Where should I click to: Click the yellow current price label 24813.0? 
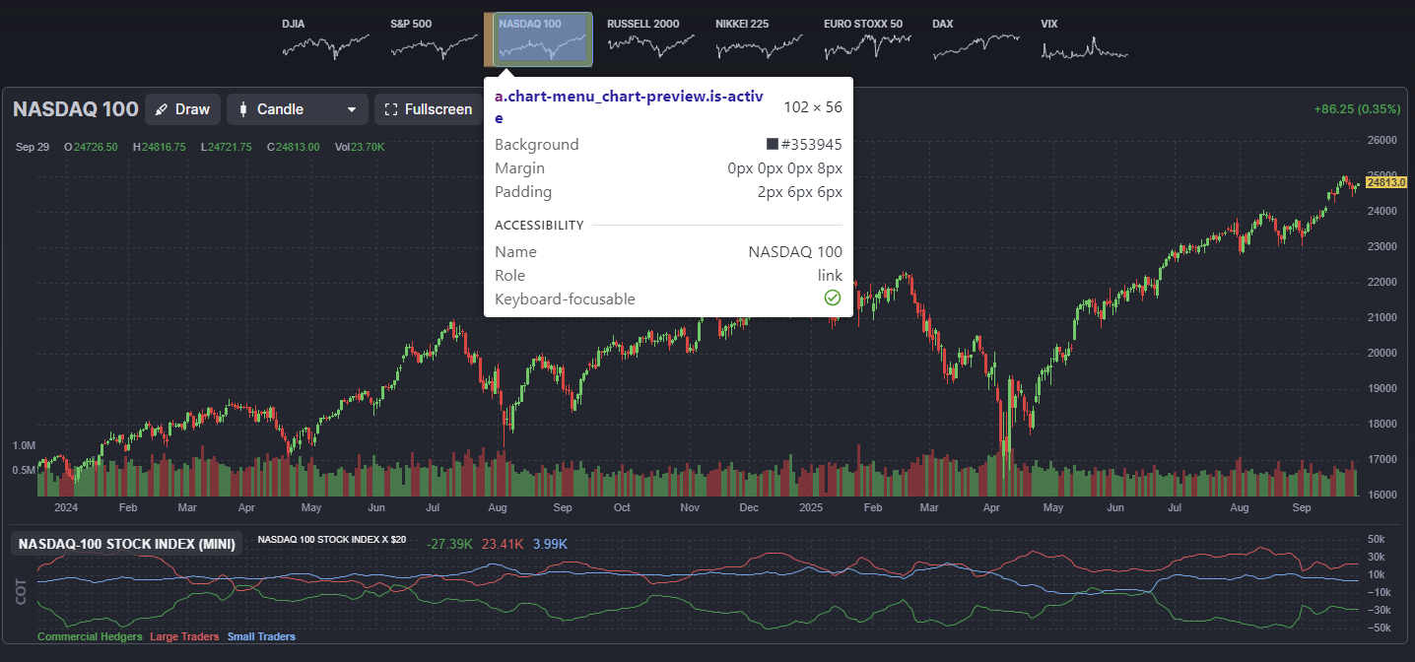[x=1384, y=182]
